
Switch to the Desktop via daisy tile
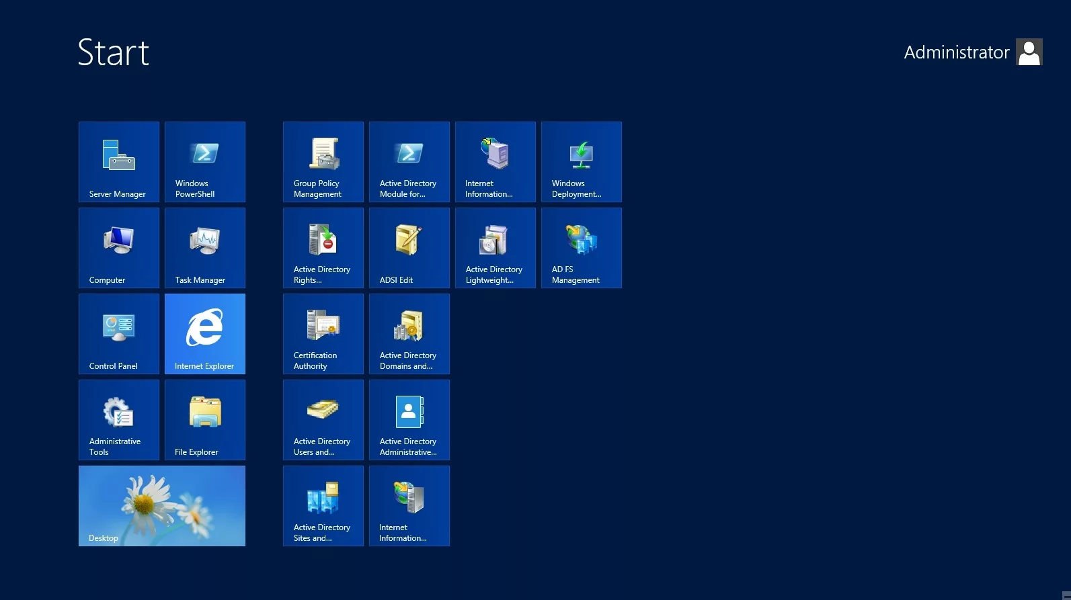pos(162,506)
